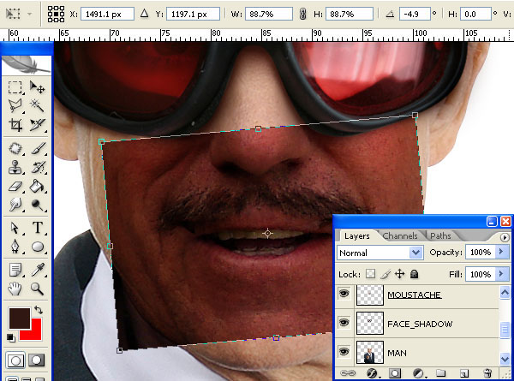Select the Clone Stamp tool
The height and width of the screenshot is (381, 514).
coord(15,168)
